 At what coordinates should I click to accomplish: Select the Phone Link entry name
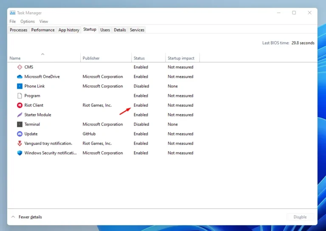[x=34, y=86]
